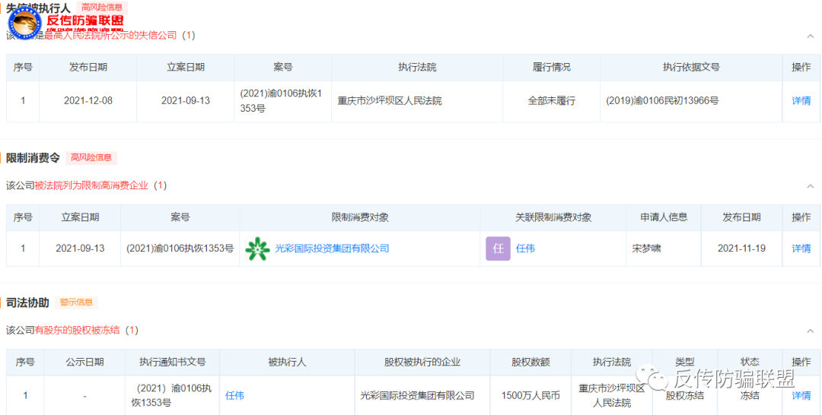Viewport: 822px width, 415px height.
Task: Click the 高风险信息 tag beside 失信被执行人
Action: [102, 8]
